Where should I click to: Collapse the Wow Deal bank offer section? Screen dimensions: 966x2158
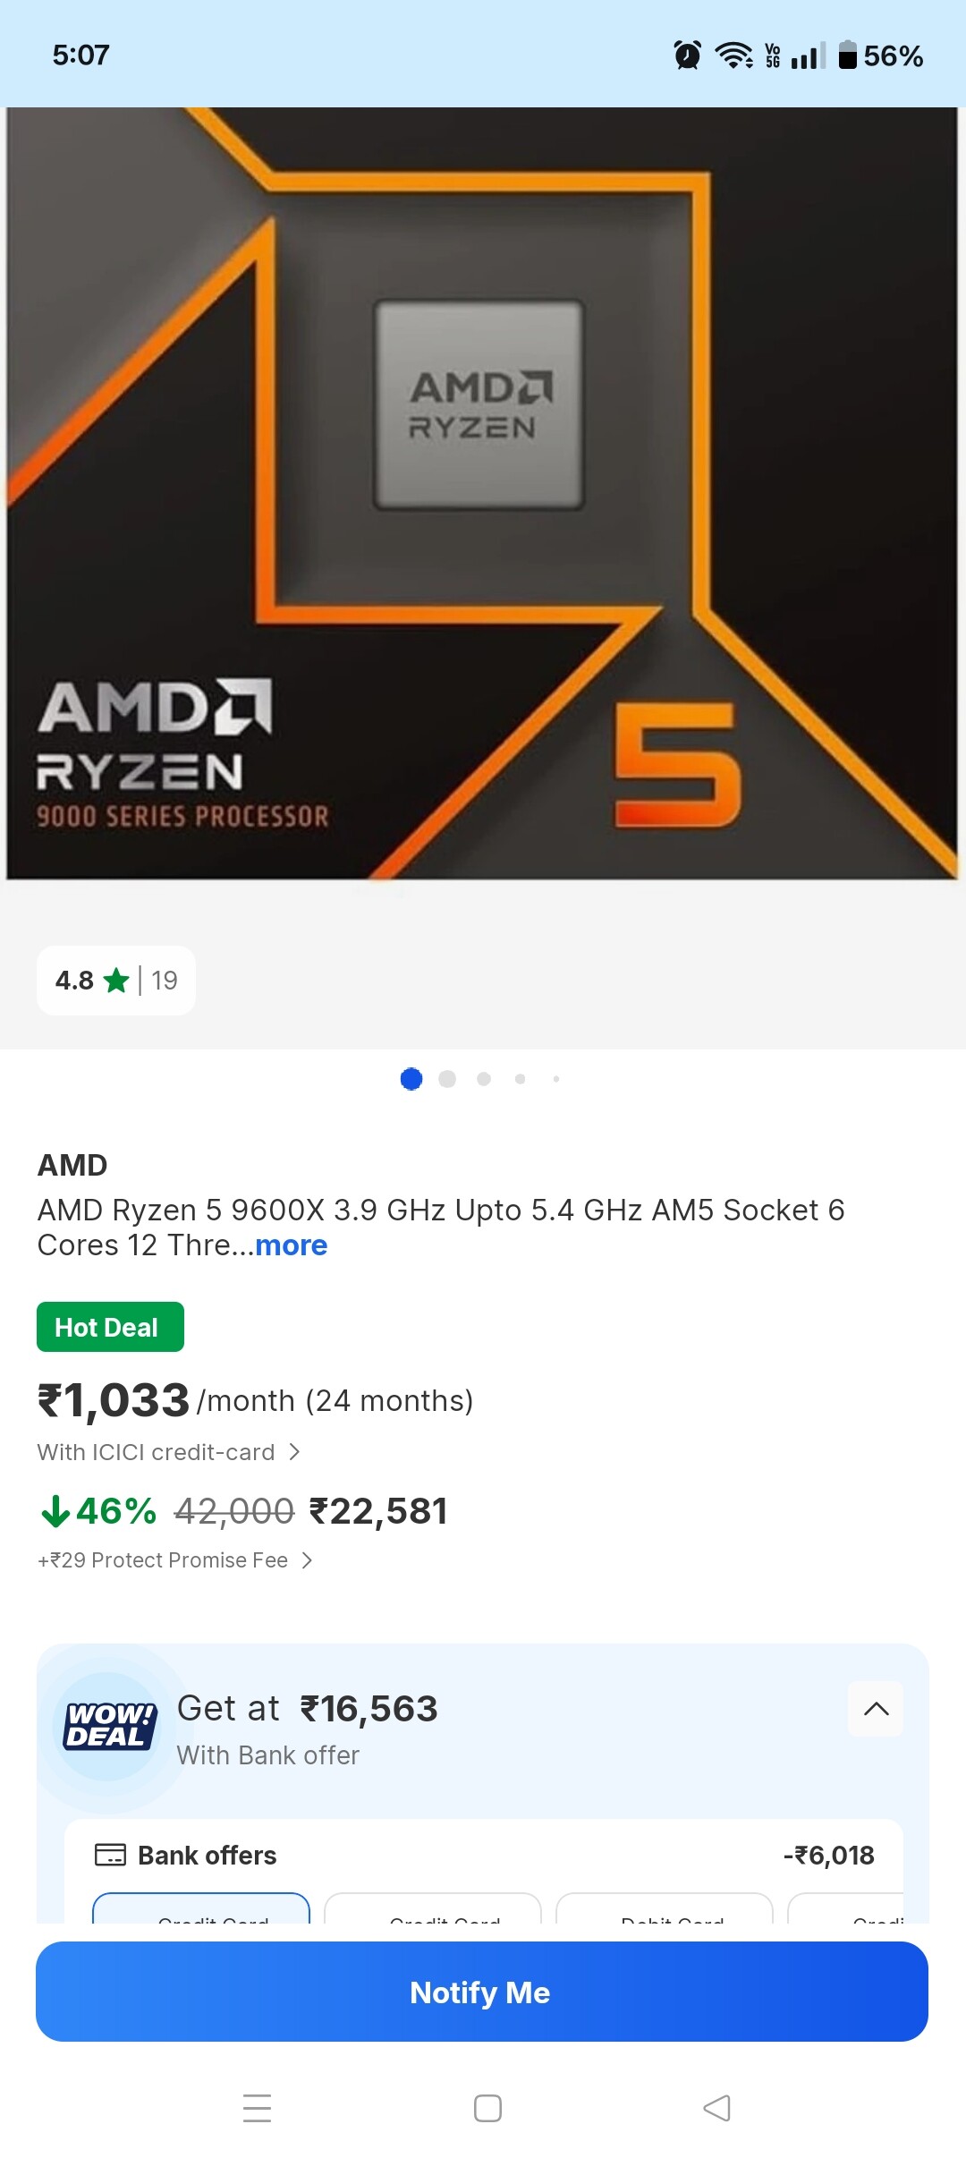click(x=876, y=1709)
